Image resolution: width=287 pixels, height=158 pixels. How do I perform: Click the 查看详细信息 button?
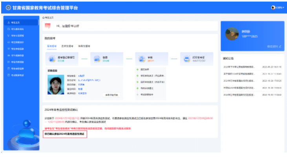(x=112, y=95)
